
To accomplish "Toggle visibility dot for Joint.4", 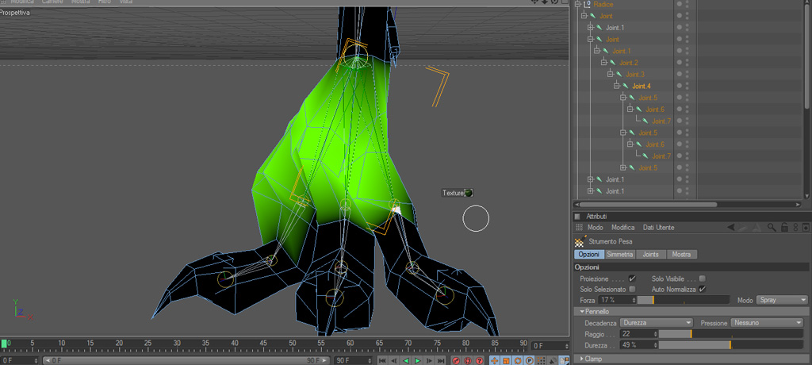I will [x=679, y=86].
